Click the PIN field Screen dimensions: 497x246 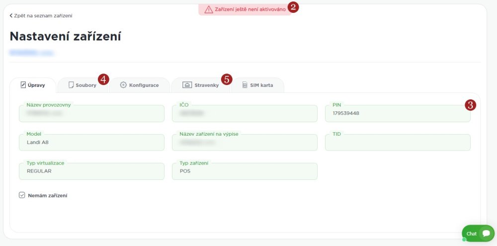pos(397,114)
